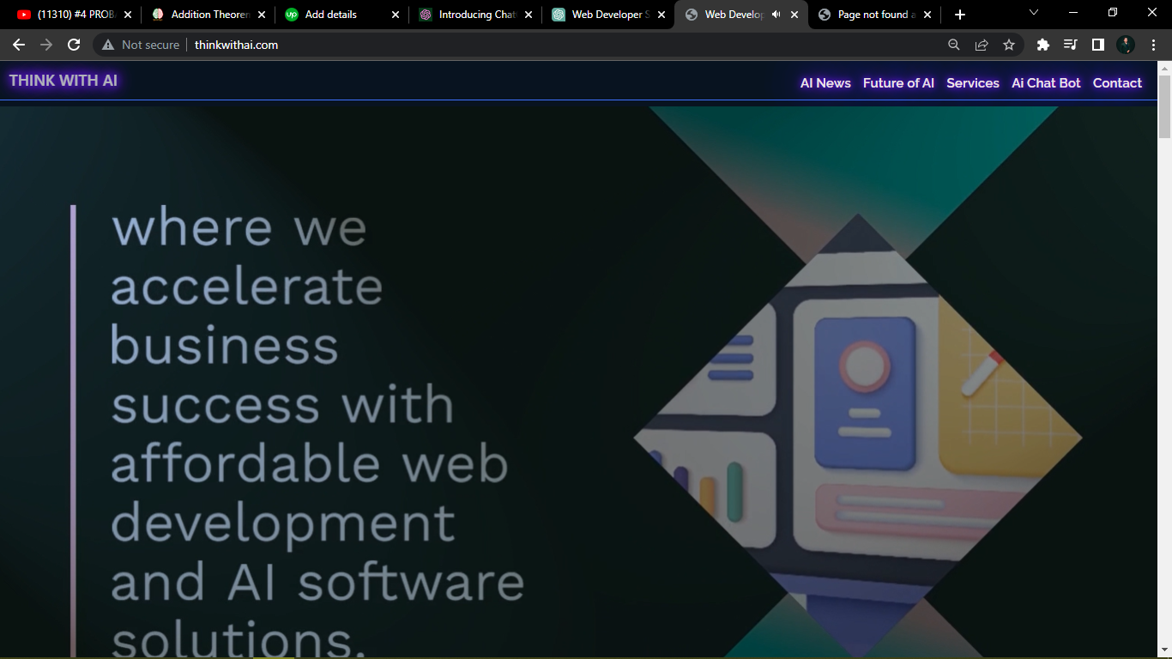Click the hero headline "where we accelerate business"

247,286
